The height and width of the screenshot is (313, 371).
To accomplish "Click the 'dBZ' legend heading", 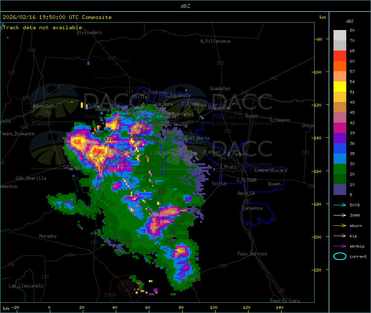I will click(x=350, y=21).
